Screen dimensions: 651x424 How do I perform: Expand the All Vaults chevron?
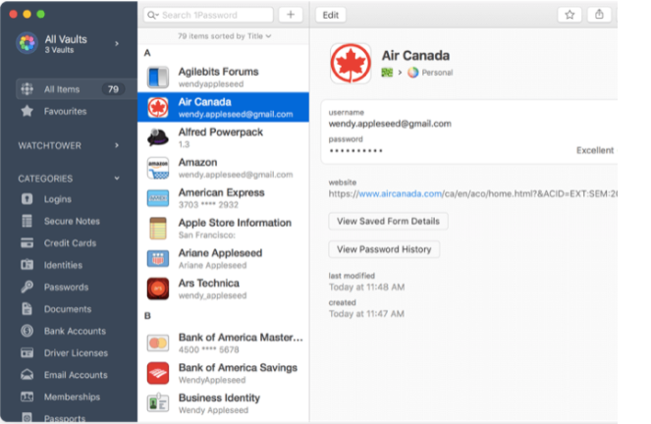(x=117, y=43)
